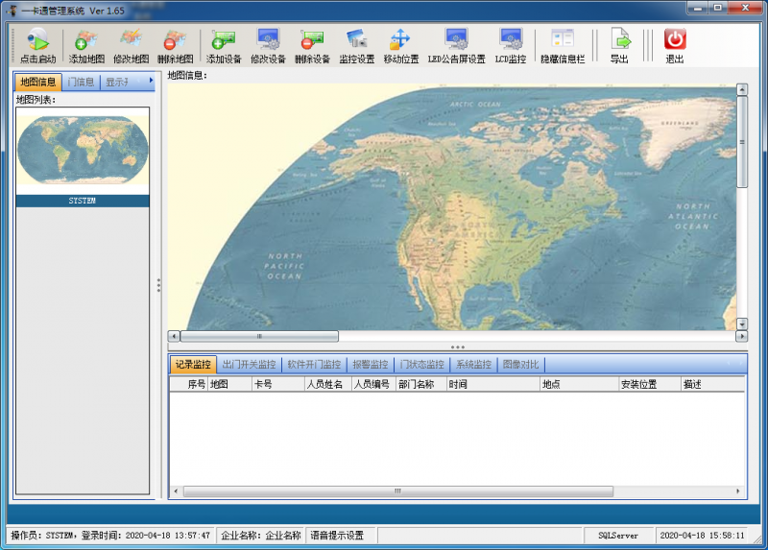The width and height of the screenshot is (768, 550).
Task: Toggle 隐藏信息栏 hide info bar
Action: coord(563,46)
